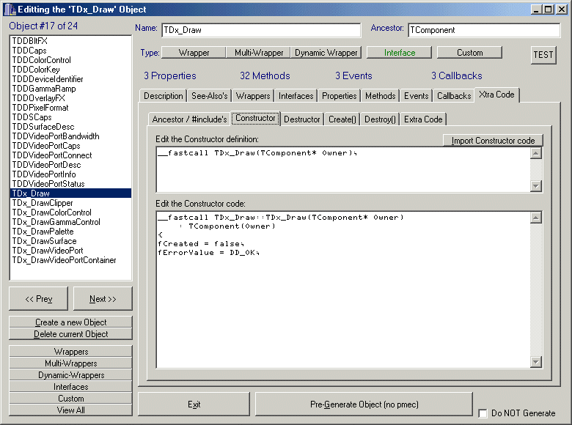Click Pre-Generate Object (no pmec) button

click(x=364, y=404)
